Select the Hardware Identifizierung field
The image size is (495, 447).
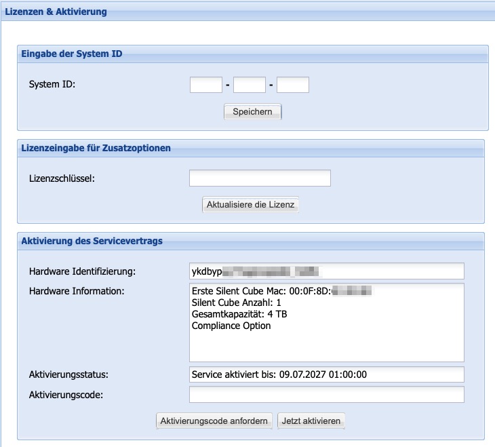coord(327,271)
